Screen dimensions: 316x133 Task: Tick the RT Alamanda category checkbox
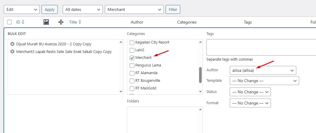click(132, 73)
